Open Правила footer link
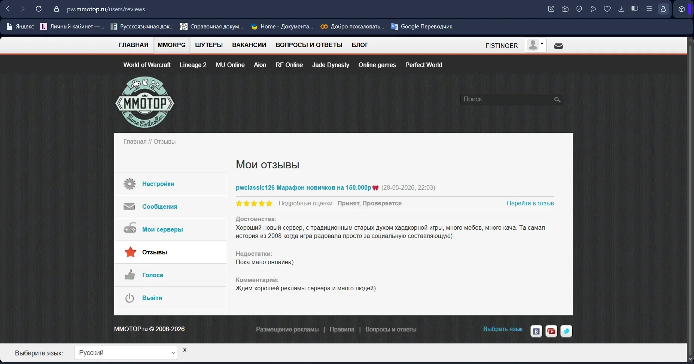 tap(342, 329)
